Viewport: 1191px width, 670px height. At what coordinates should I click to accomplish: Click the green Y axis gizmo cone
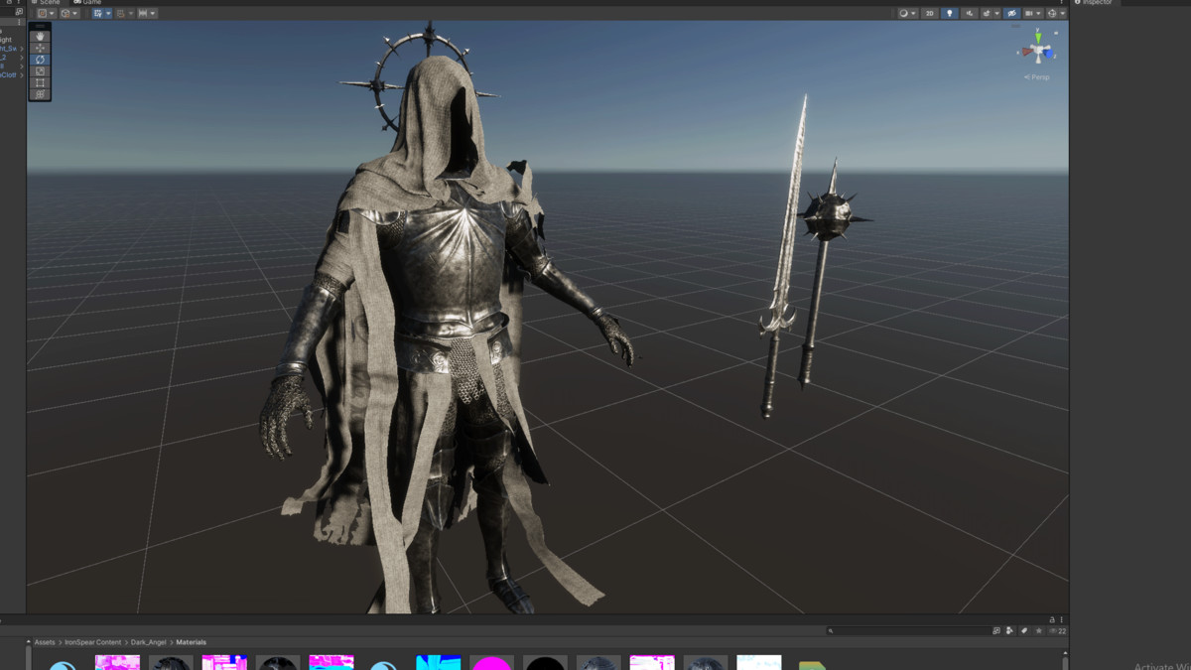1038,38
